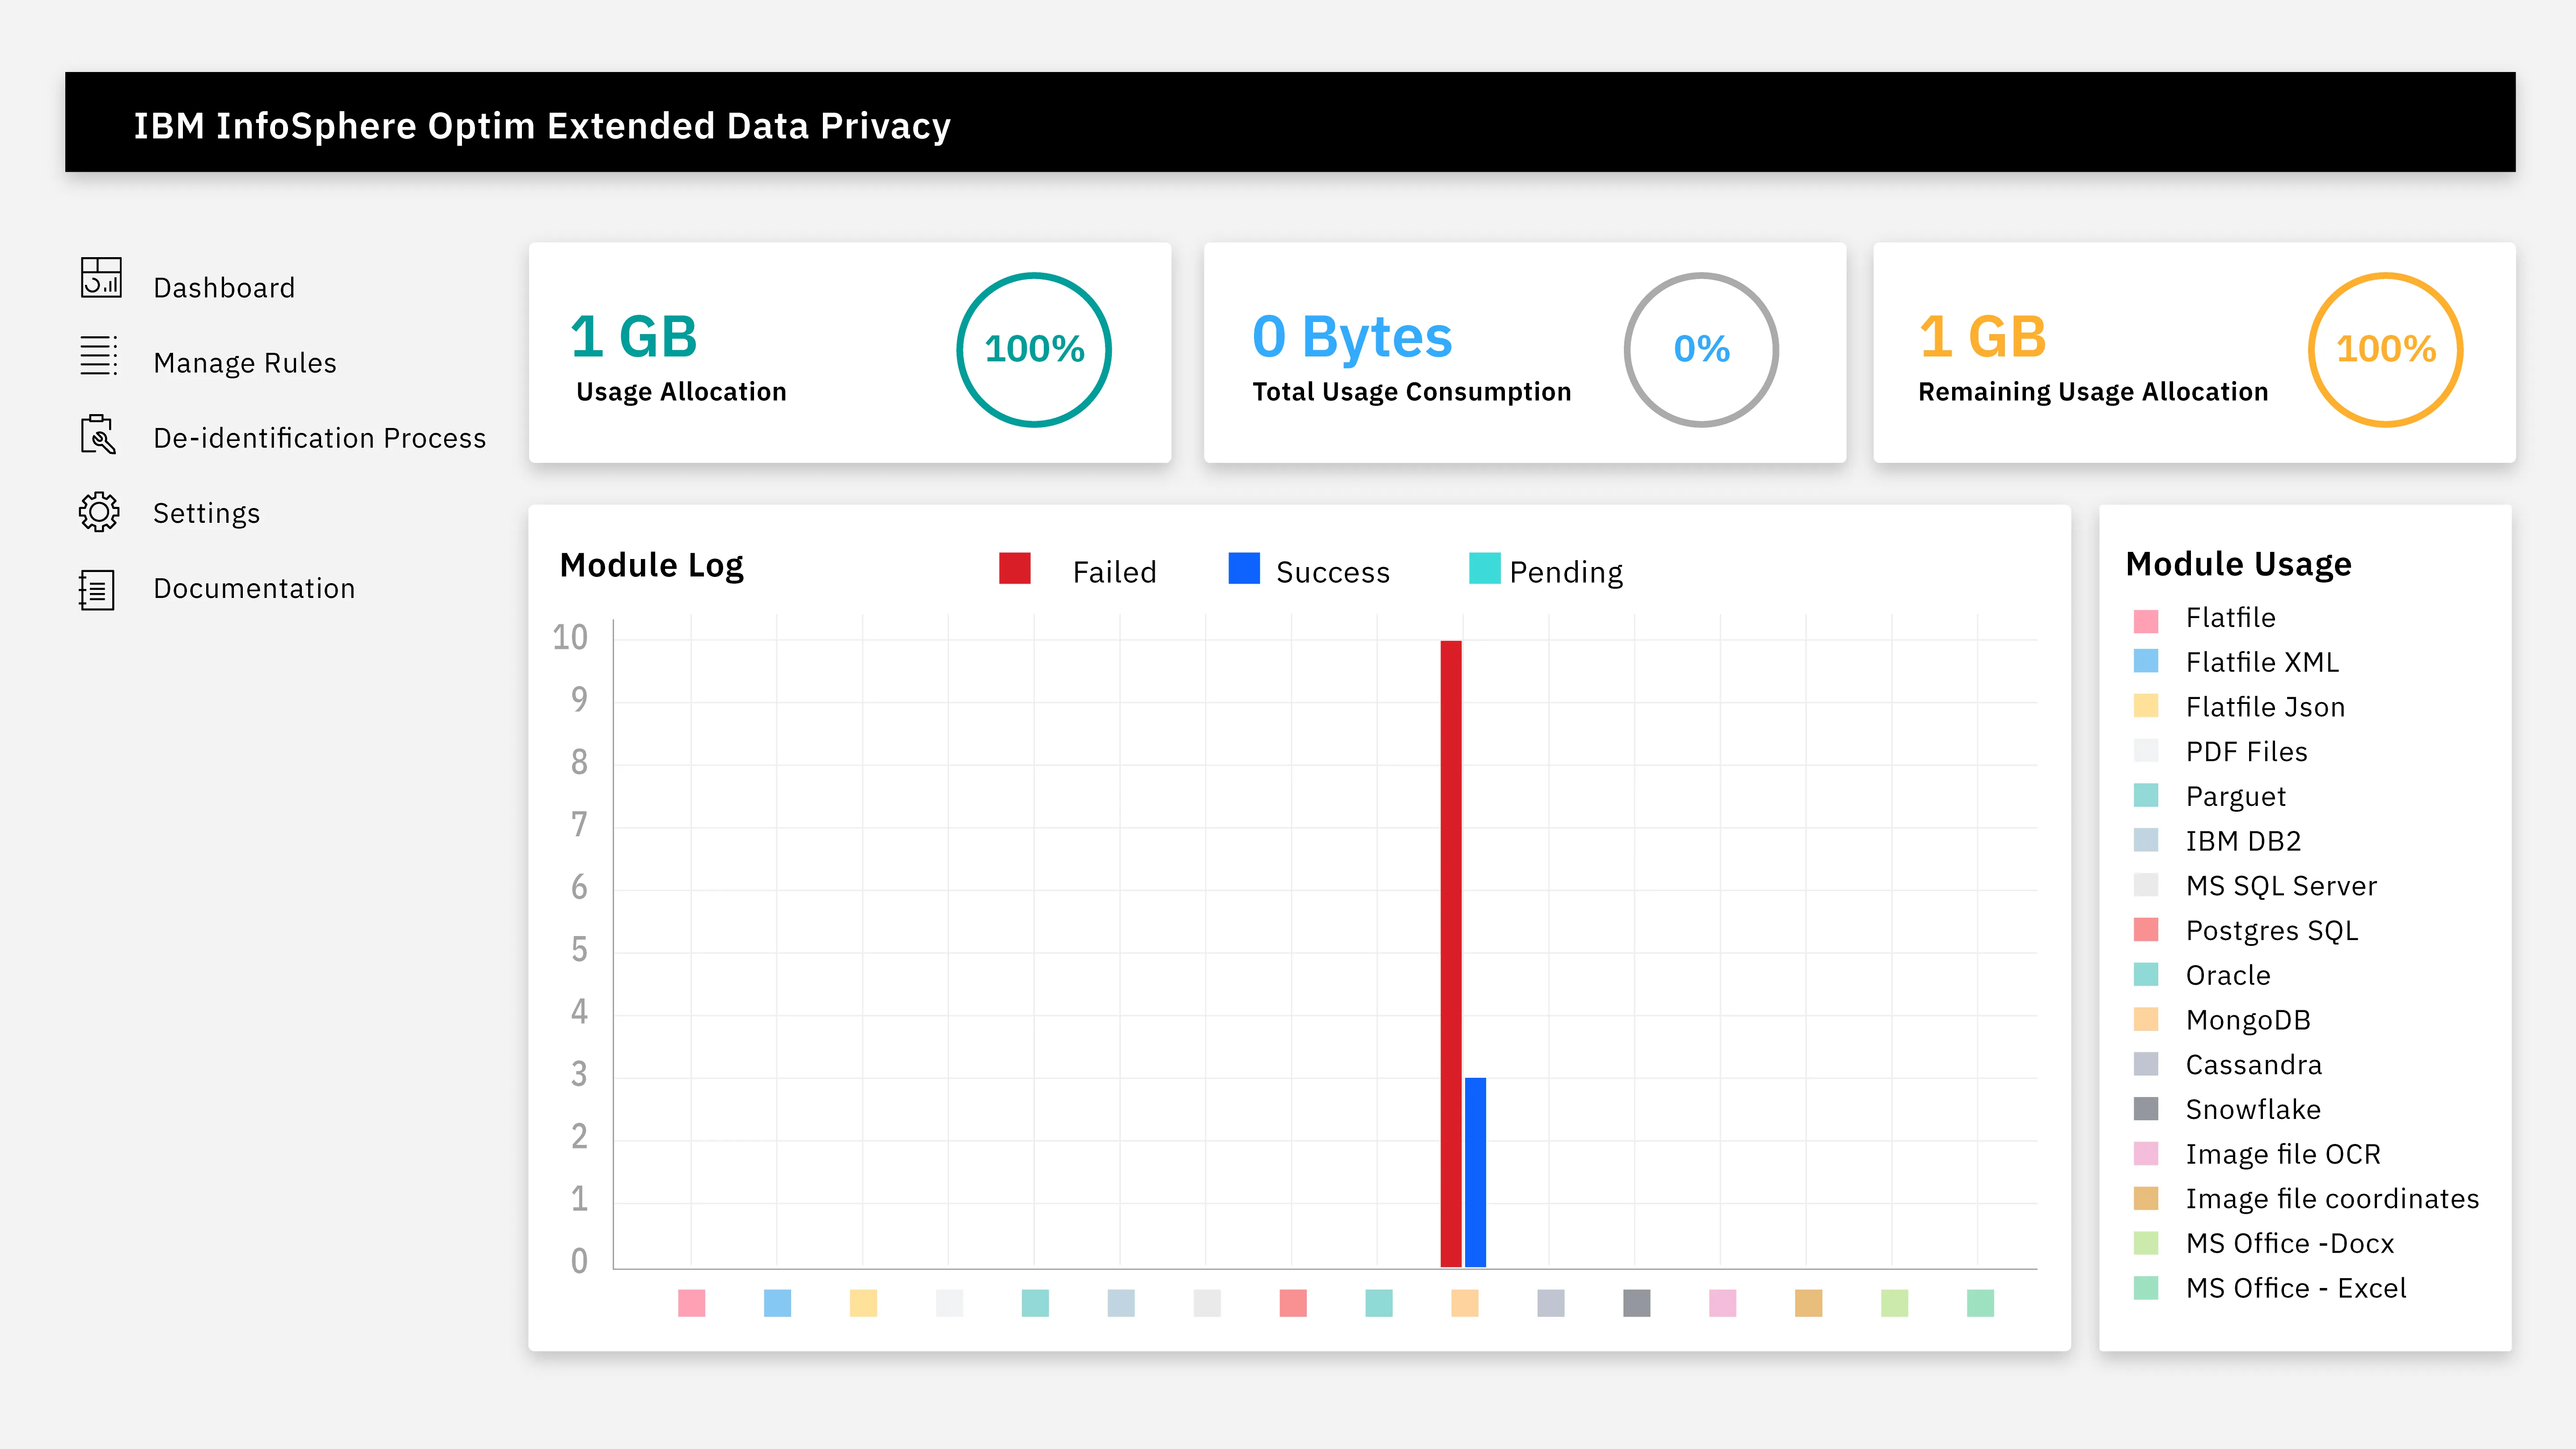Open the Settings gear icon
Image resolution: width=2576 pixels, height=1449 pixels.
pos(99,511)
